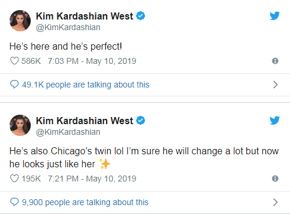Viewport: 290px width, 214px height.
Task: Open "9,900 people are talking about this" link
Action: pyautogui.click(x=85, y=202)
